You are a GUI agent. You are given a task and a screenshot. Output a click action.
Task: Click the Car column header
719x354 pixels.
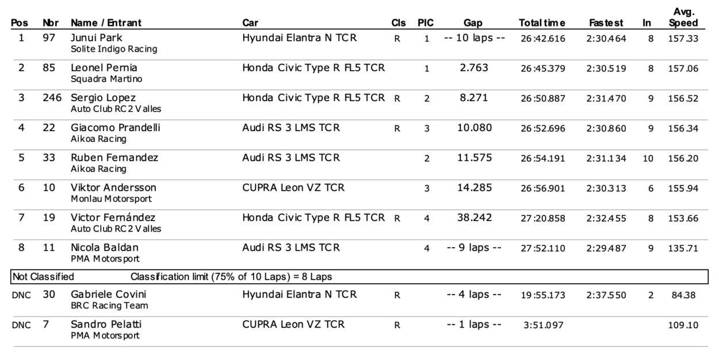(250, 24)
